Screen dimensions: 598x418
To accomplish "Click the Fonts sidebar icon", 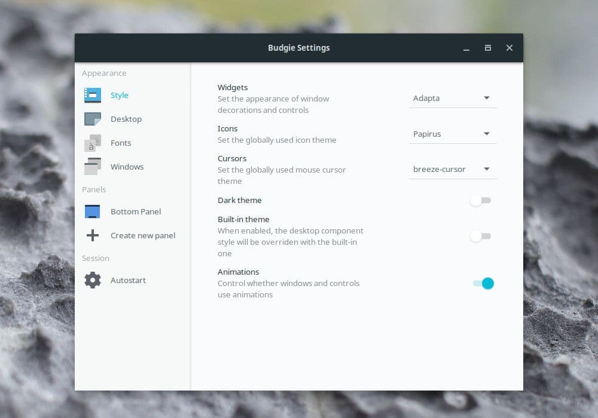I will pyautogui.click(x=93, y=143).
